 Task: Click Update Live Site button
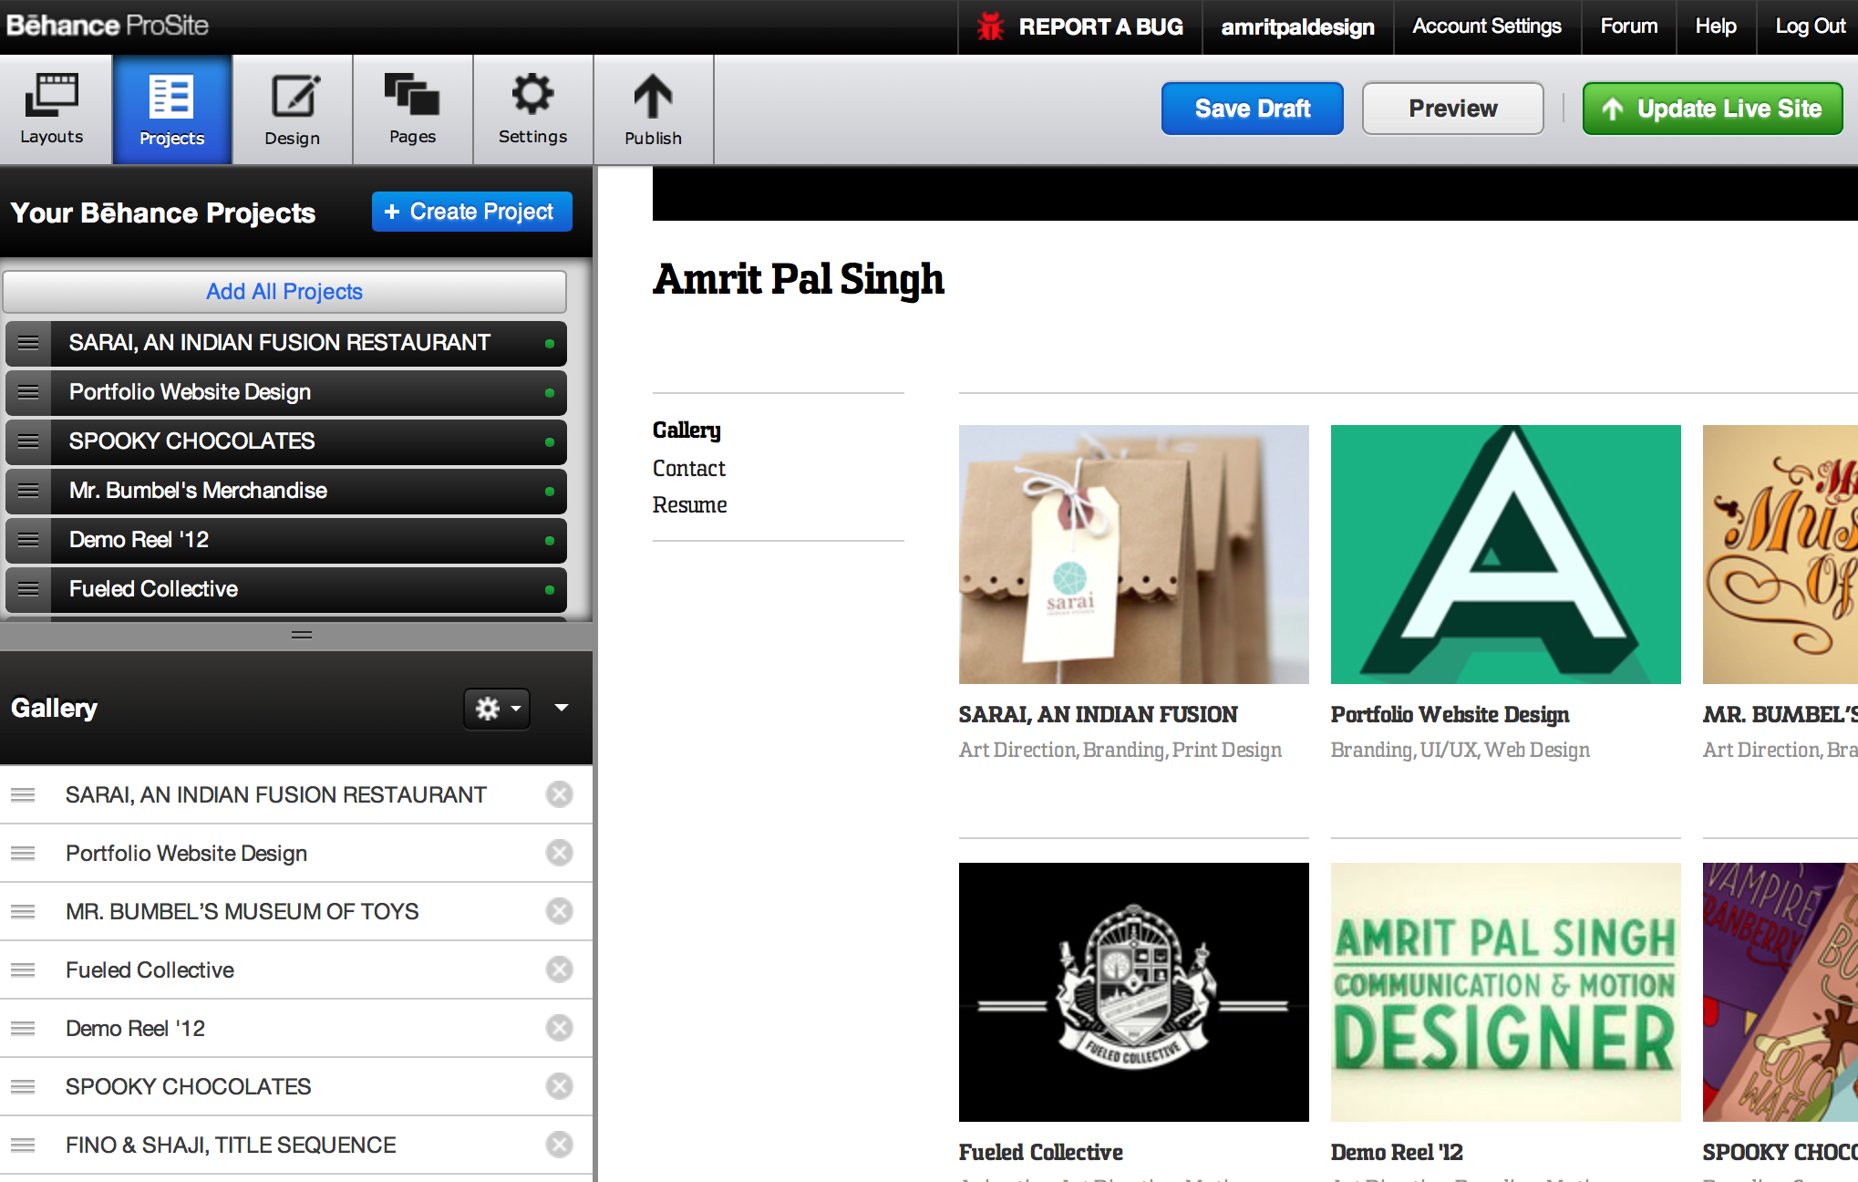(1713, 109)
